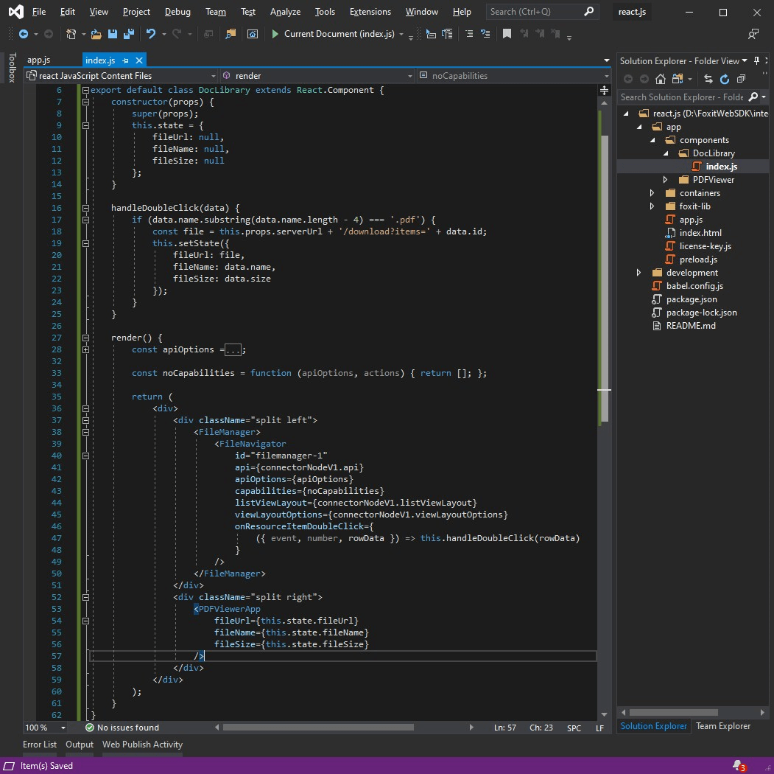This screenshot has width=774, height=774.
Task: Click the Save All toolbar icon
Action: (129, 34)
